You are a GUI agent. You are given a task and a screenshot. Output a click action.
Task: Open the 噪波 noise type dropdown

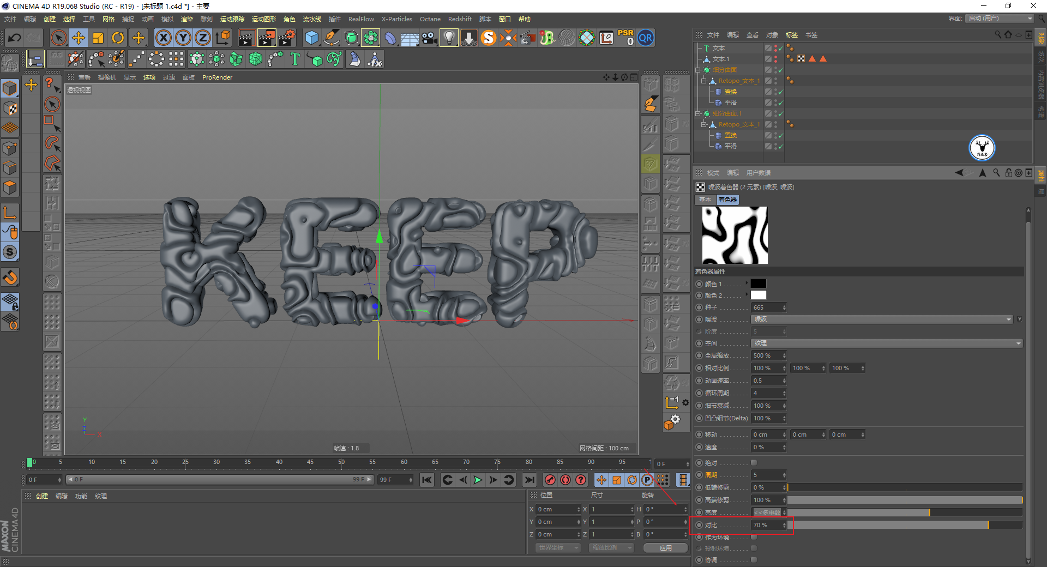point(882,319)
